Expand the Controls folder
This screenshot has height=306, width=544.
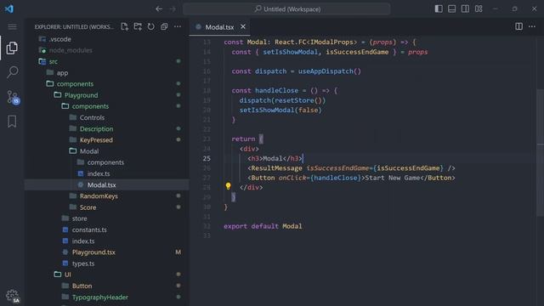[92, 117]
